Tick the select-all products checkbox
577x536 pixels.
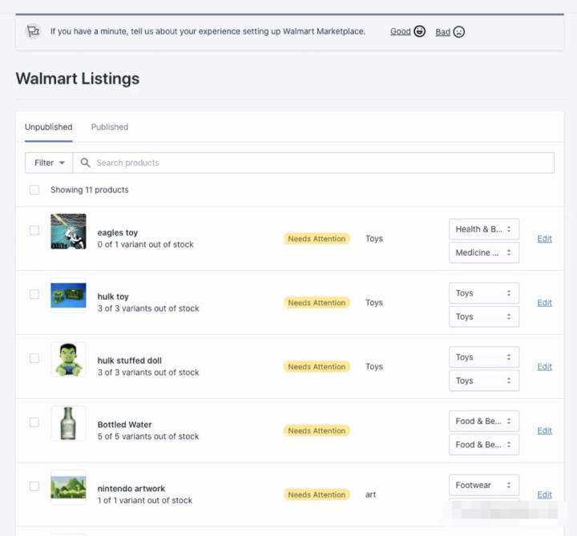coord(34,190)
